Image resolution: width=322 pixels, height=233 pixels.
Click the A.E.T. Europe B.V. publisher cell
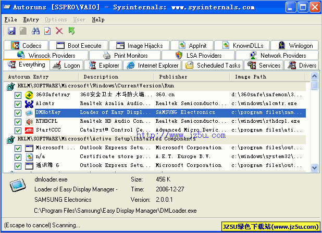point(183,157)
